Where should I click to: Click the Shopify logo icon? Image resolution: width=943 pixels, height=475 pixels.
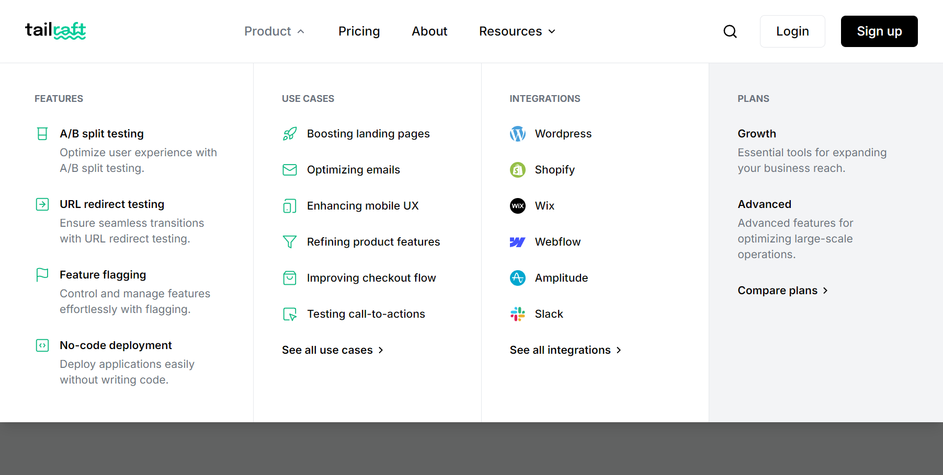point(517,170)
